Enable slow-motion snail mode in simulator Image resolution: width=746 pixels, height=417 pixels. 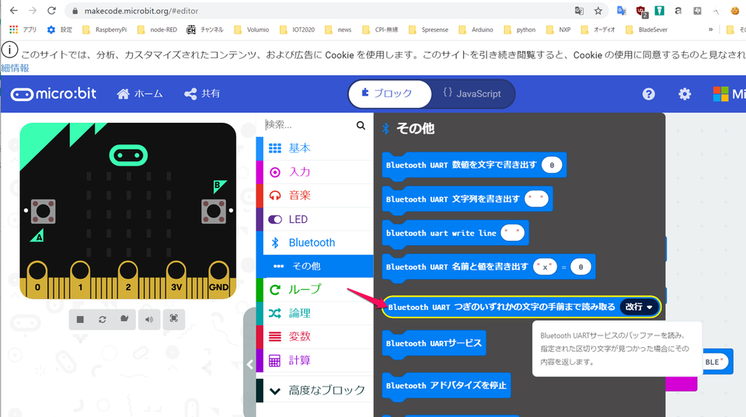pos(124,318)
